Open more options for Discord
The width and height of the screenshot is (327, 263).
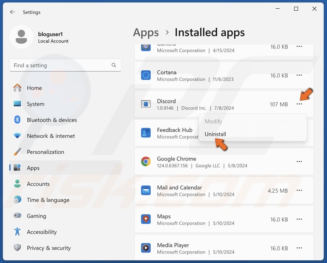[299, 104]
